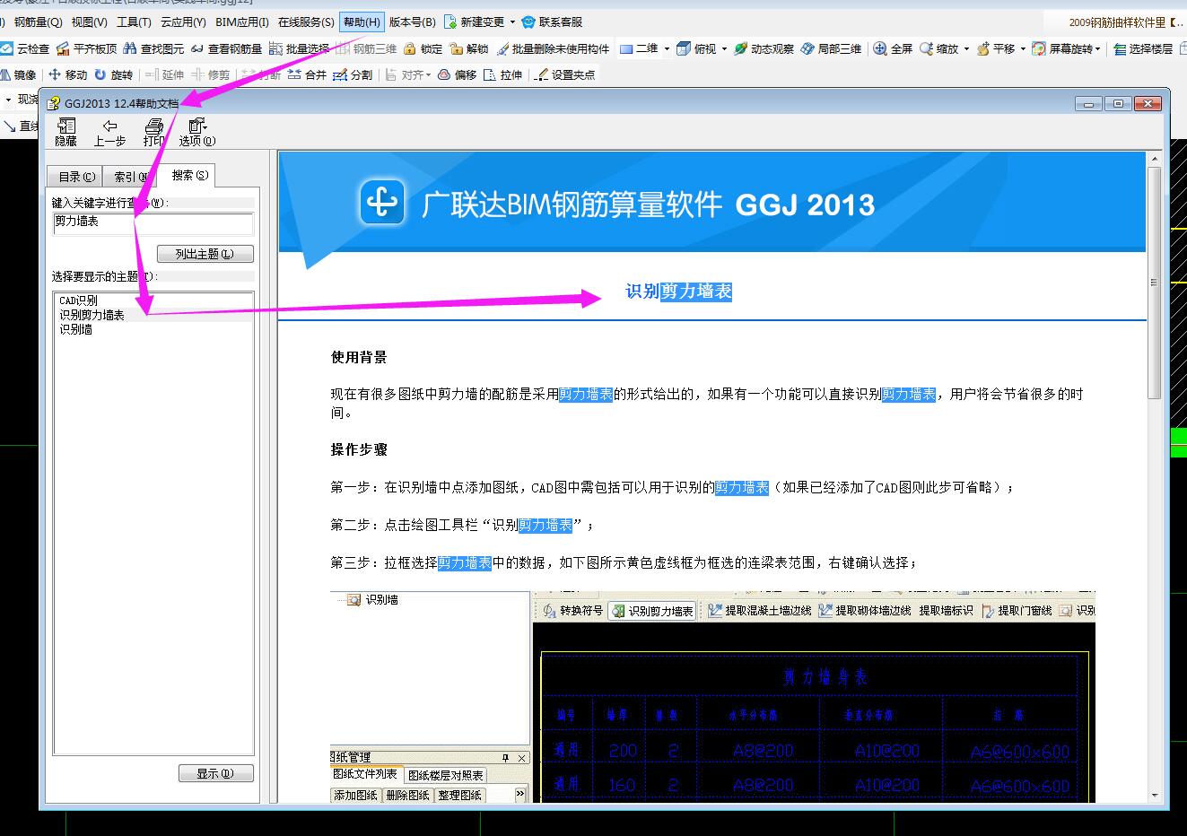Screen dimensions: 1187x836
Task: Select the 偏移 offset tool
Action: [457, 75]
